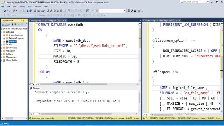Open the Window menu

coord(38,7)
